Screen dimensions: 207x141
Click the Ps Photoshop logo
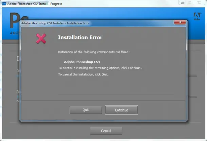pos(15,20)
